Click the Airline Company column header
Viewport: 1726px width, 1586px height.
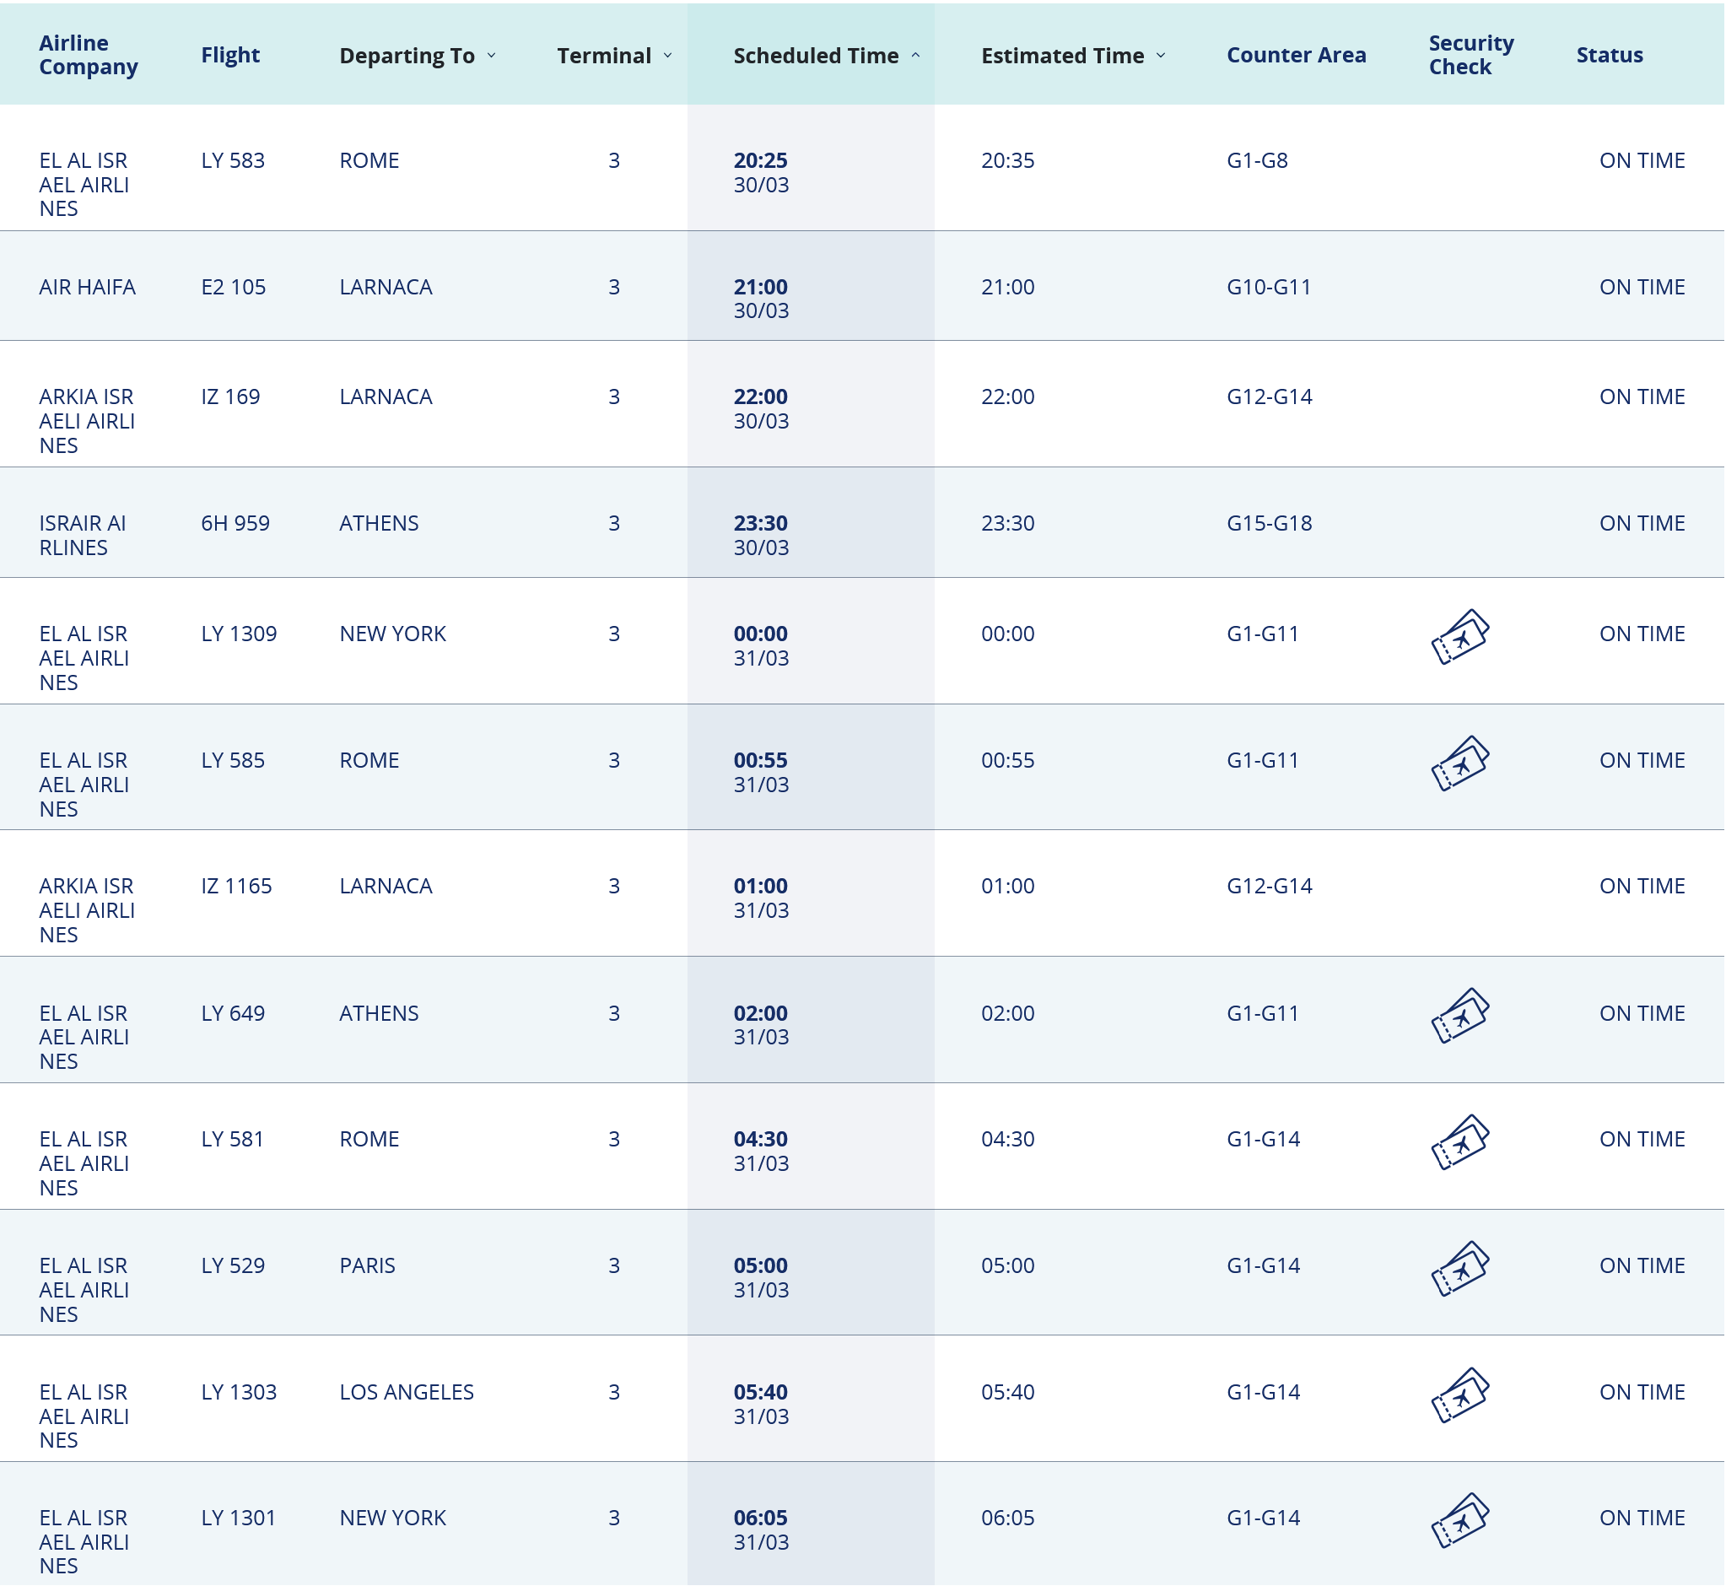pyautogui.click(x=89, y=55)
